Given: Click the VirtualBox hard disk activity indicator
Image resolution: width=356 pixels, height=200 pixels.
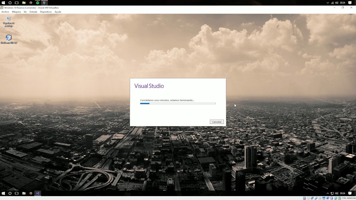Looking at the screenshot, I should [305, 198].
